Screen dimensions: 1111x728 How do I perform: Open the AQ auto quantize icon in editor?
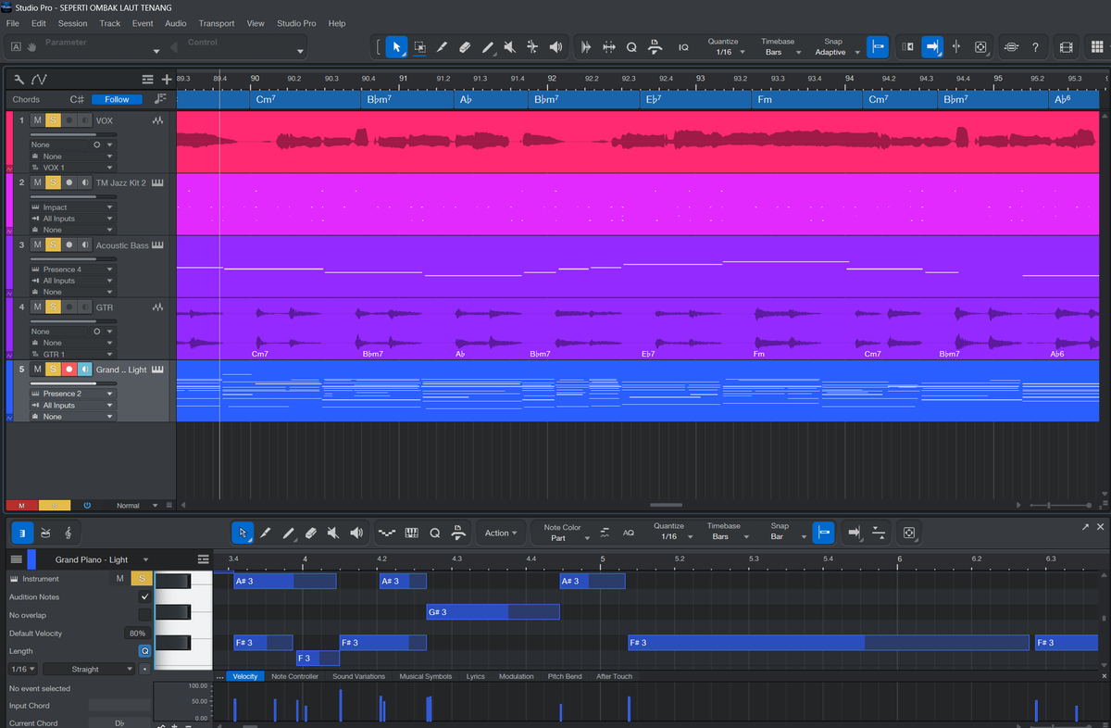click(629, 533)
